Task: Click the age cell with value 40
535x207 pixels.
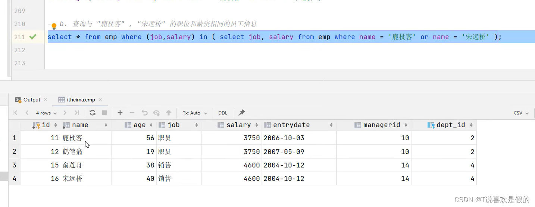Action: 134,179
